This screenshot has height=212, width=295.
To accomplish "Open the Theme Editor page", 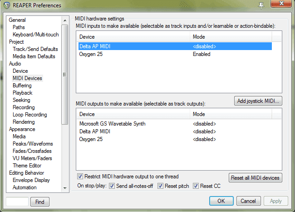I will coord(27,166).
